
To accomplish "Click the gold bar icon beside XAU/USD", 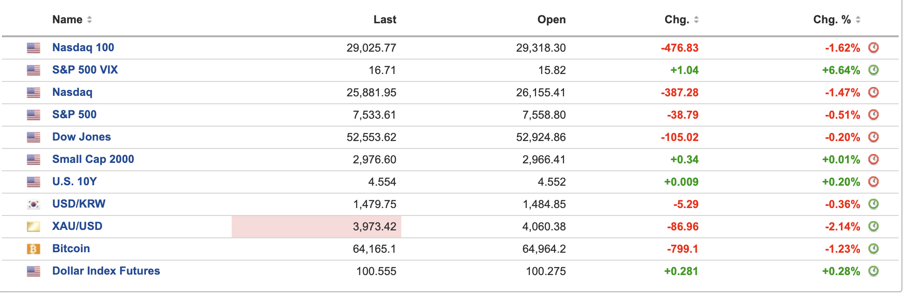I will pos(33,227).
